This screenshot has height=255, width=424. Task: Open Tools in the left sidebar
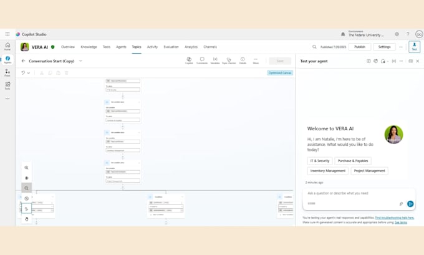pyautogui.click(x=7, y=85)
